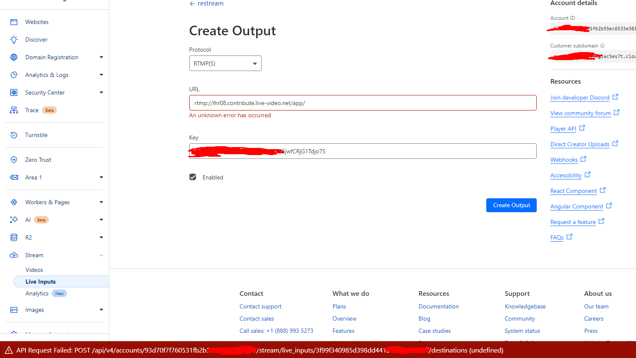Switch to the Videos section under Stream
The height and width of the screenshot is (358, 636).
click(x=34, y=269)
